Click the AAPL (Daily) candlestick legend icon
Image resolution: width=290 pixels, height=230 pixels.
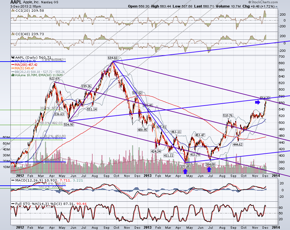(13, 57)
